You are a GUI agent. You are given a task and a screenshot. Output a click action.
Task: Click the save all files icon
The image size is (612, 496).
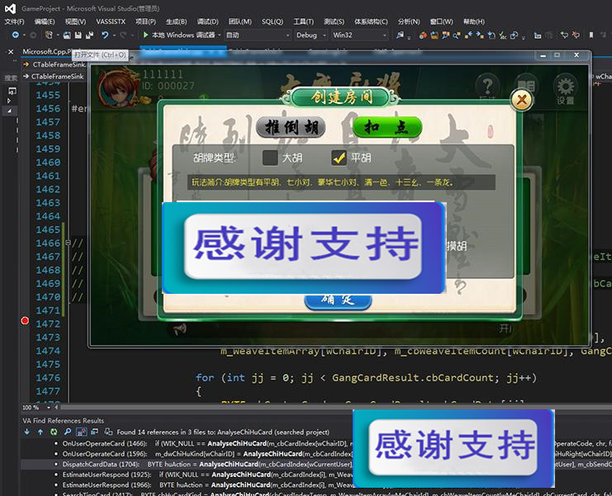pos(89,35)
